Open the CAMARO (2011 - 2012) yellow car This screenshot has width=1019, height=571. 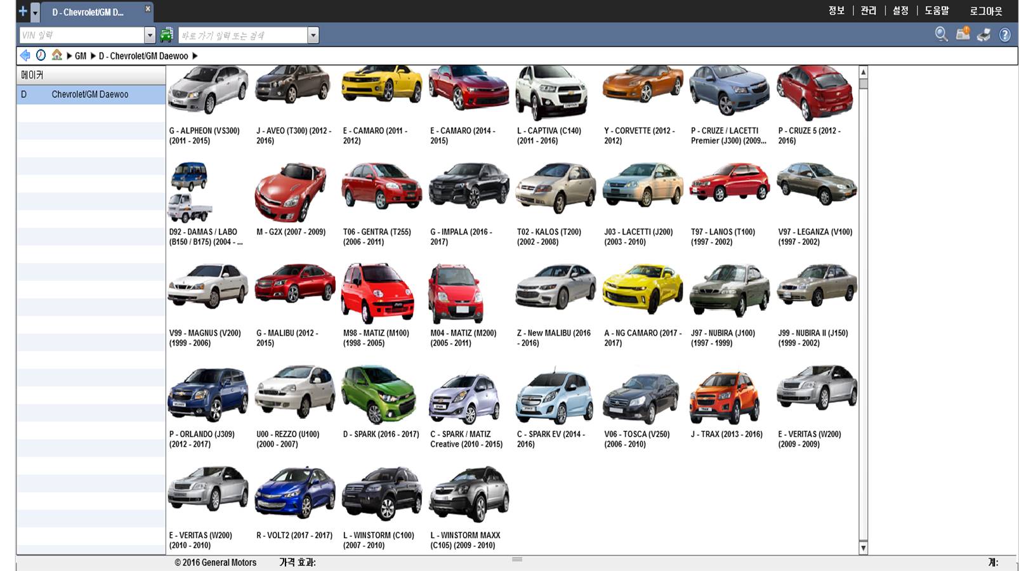pos(381,84)
